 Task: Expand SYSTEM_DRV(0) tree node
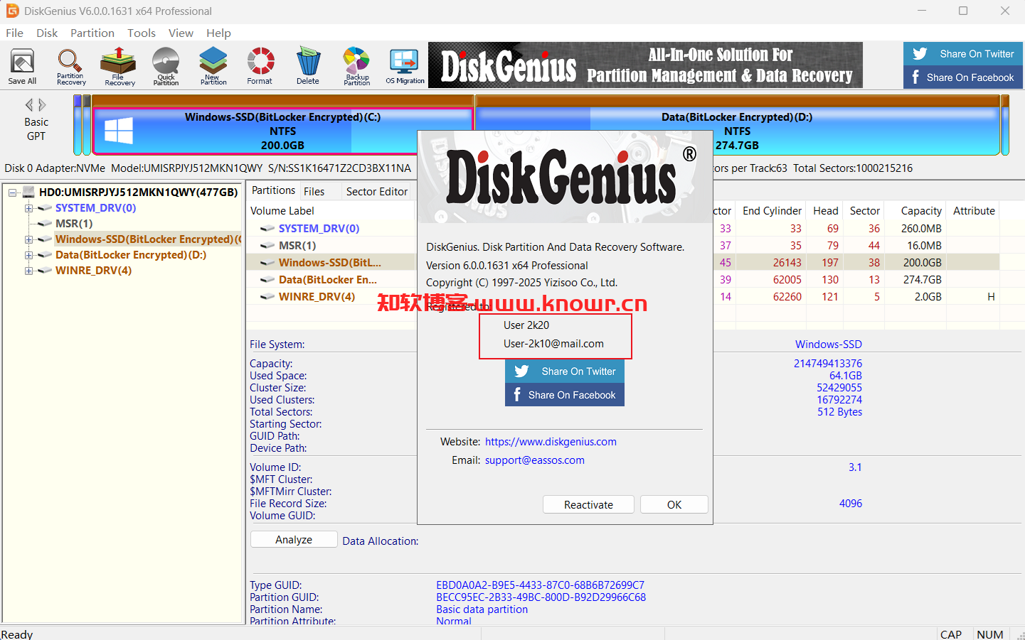click(x=28, y=208)
